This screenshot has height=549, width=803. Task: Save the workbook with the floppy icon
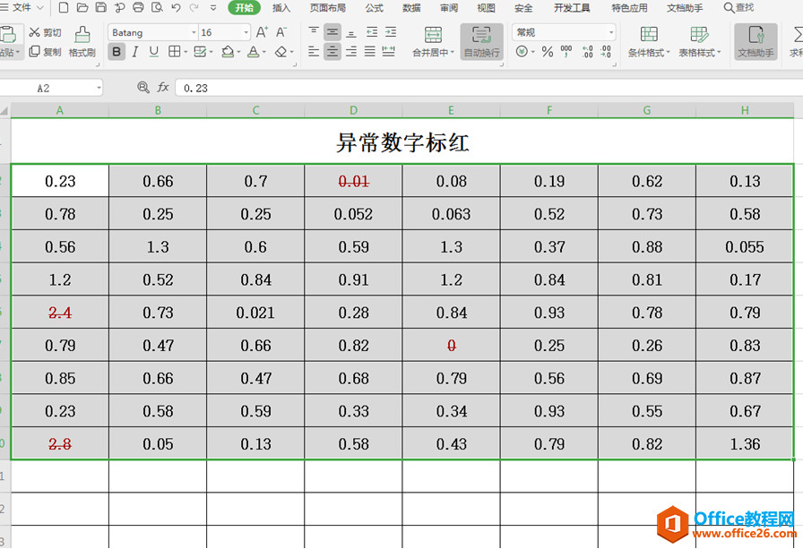[101, 7]
